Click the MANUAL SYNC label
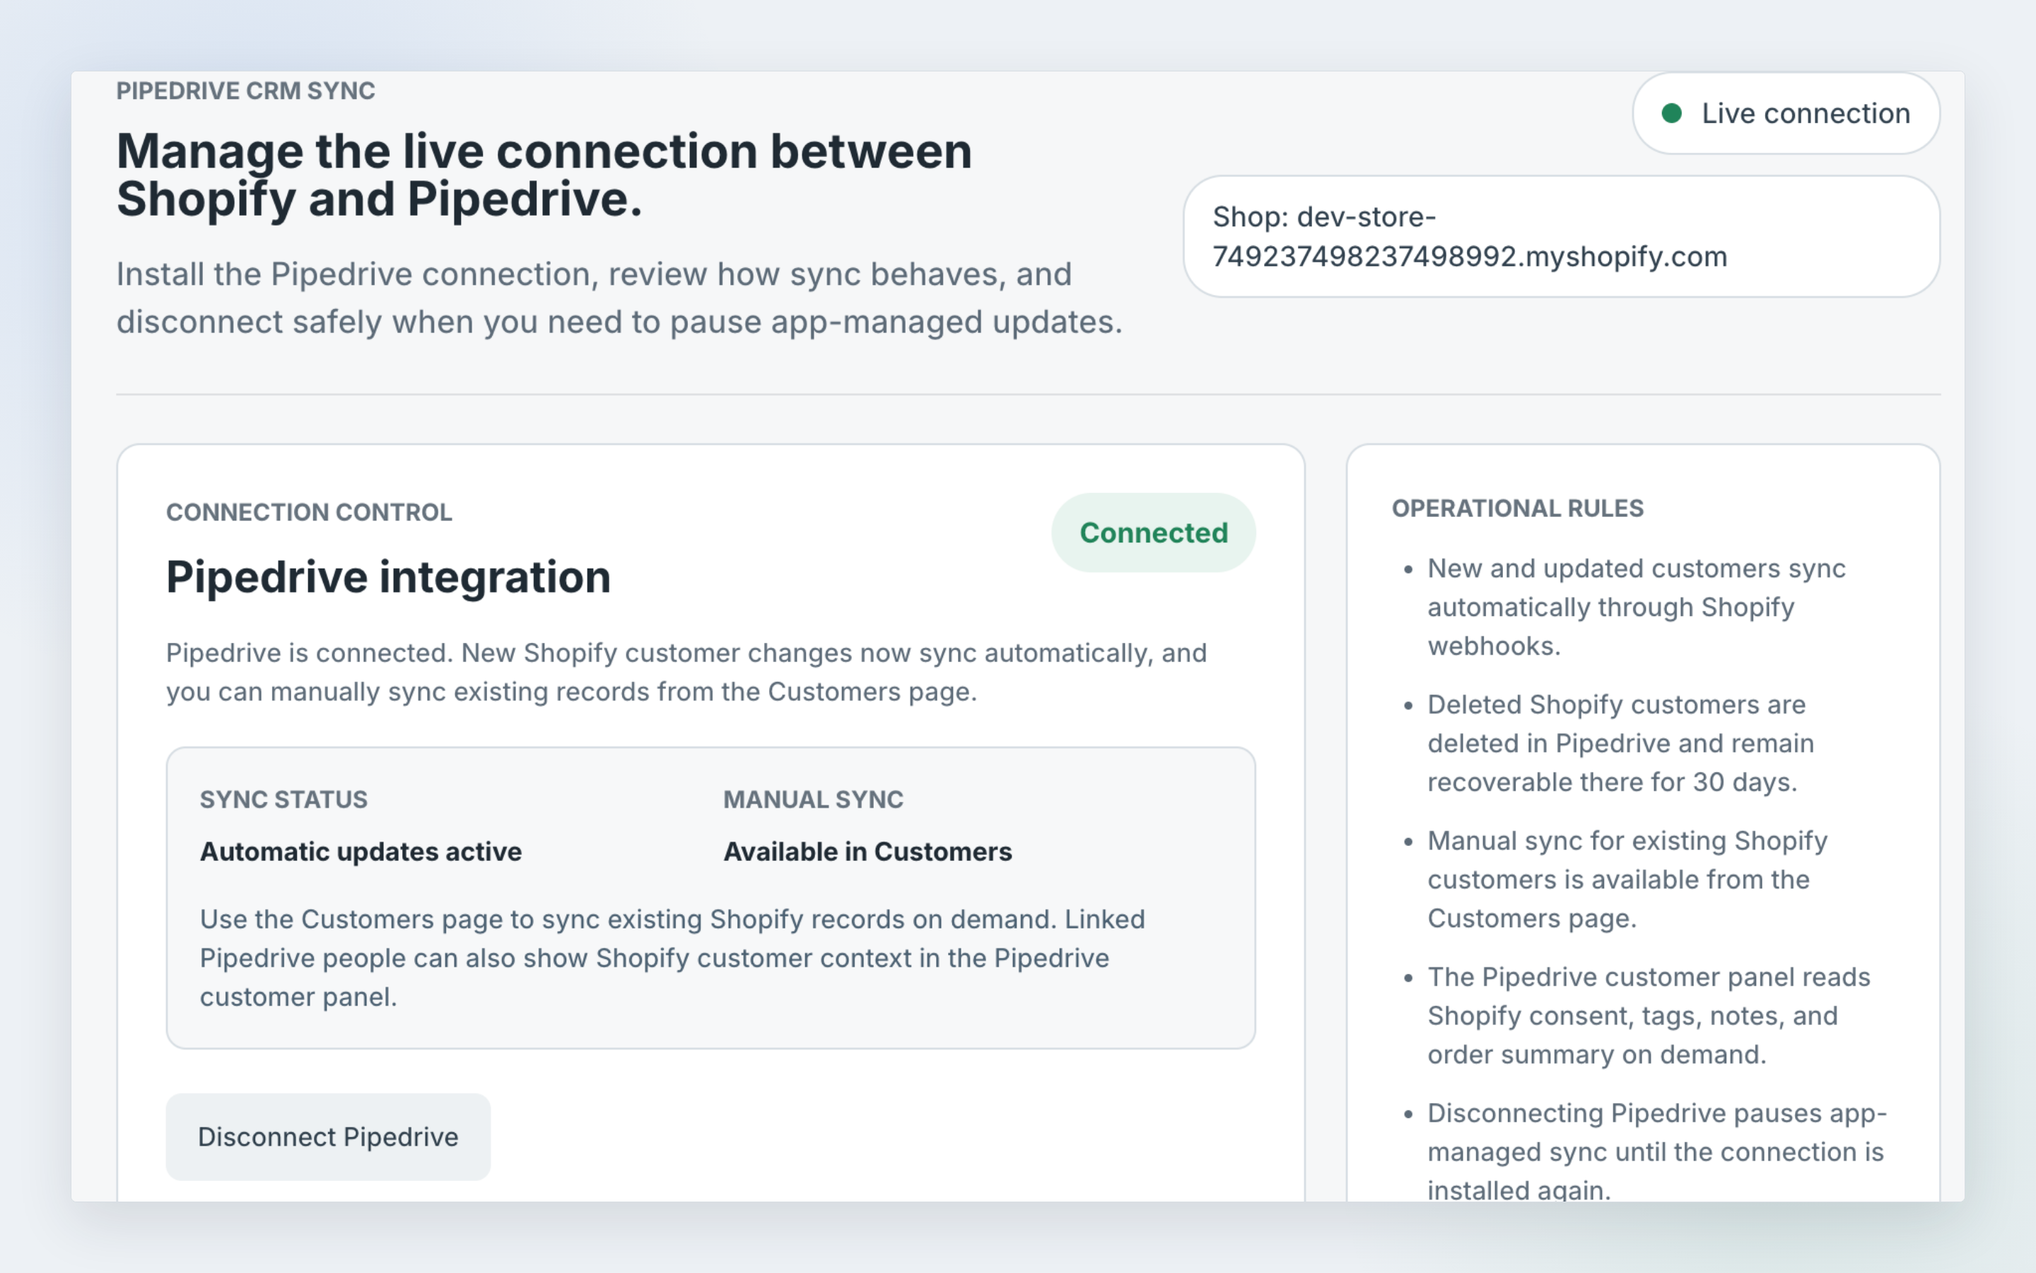 tap(814, 799)
